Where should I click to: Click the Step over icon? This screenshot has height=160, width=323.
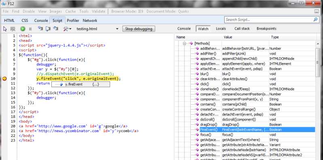click(x=48, y=29)
